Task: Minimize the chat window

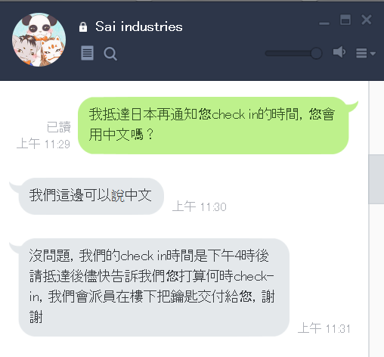Action: [324, 23]
